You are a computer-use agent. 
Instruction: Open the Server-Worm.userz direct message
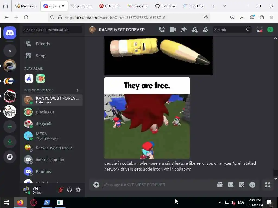click(x=52, y=148)
